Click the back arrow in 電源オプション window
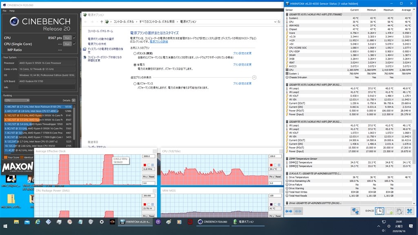Image resolution: width=418 pixels, height=235 pixels. coord(86,22)
